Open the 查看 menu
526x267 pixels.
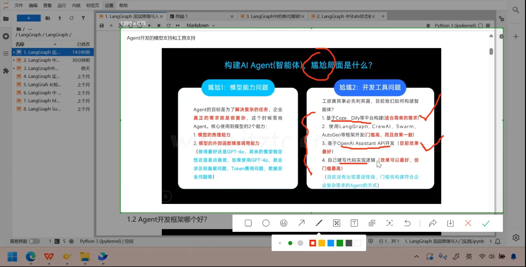48,5
